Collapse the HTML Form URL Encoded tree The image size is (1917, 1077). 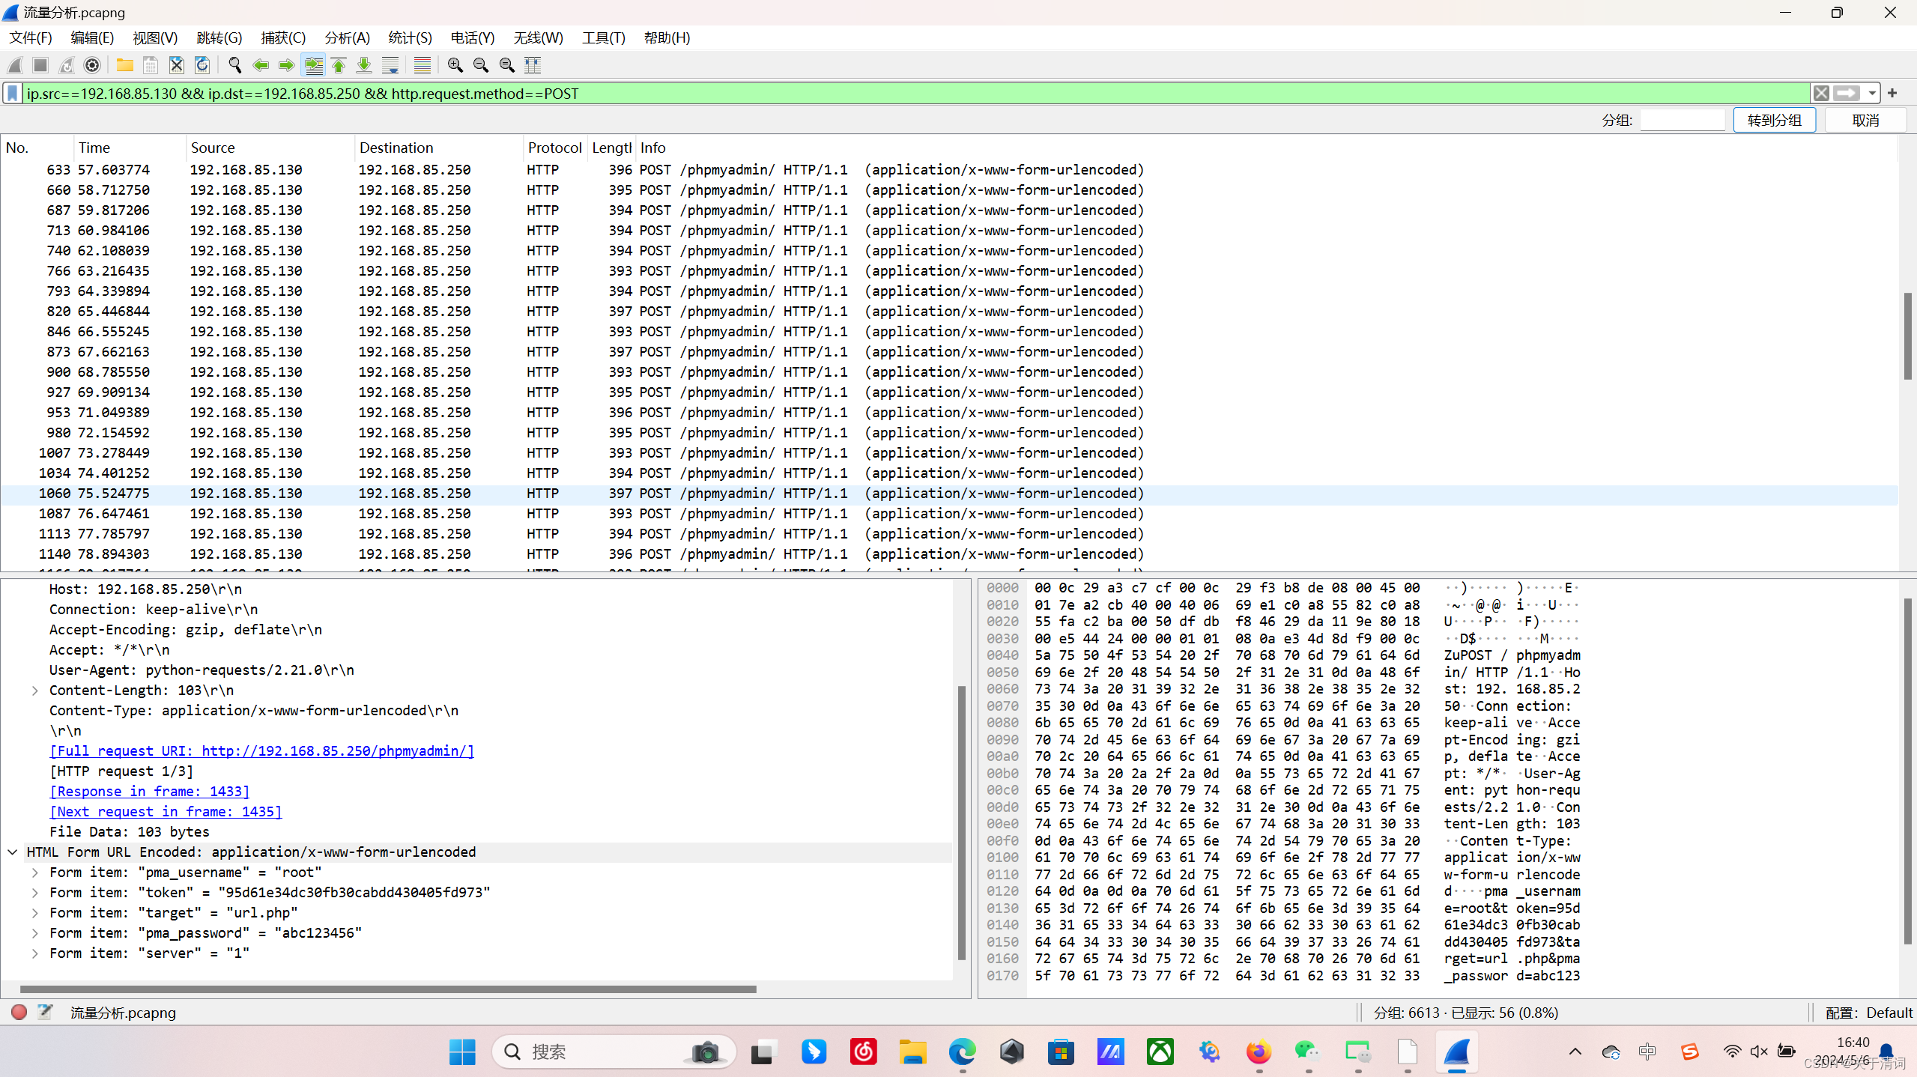tap(13, 852)
